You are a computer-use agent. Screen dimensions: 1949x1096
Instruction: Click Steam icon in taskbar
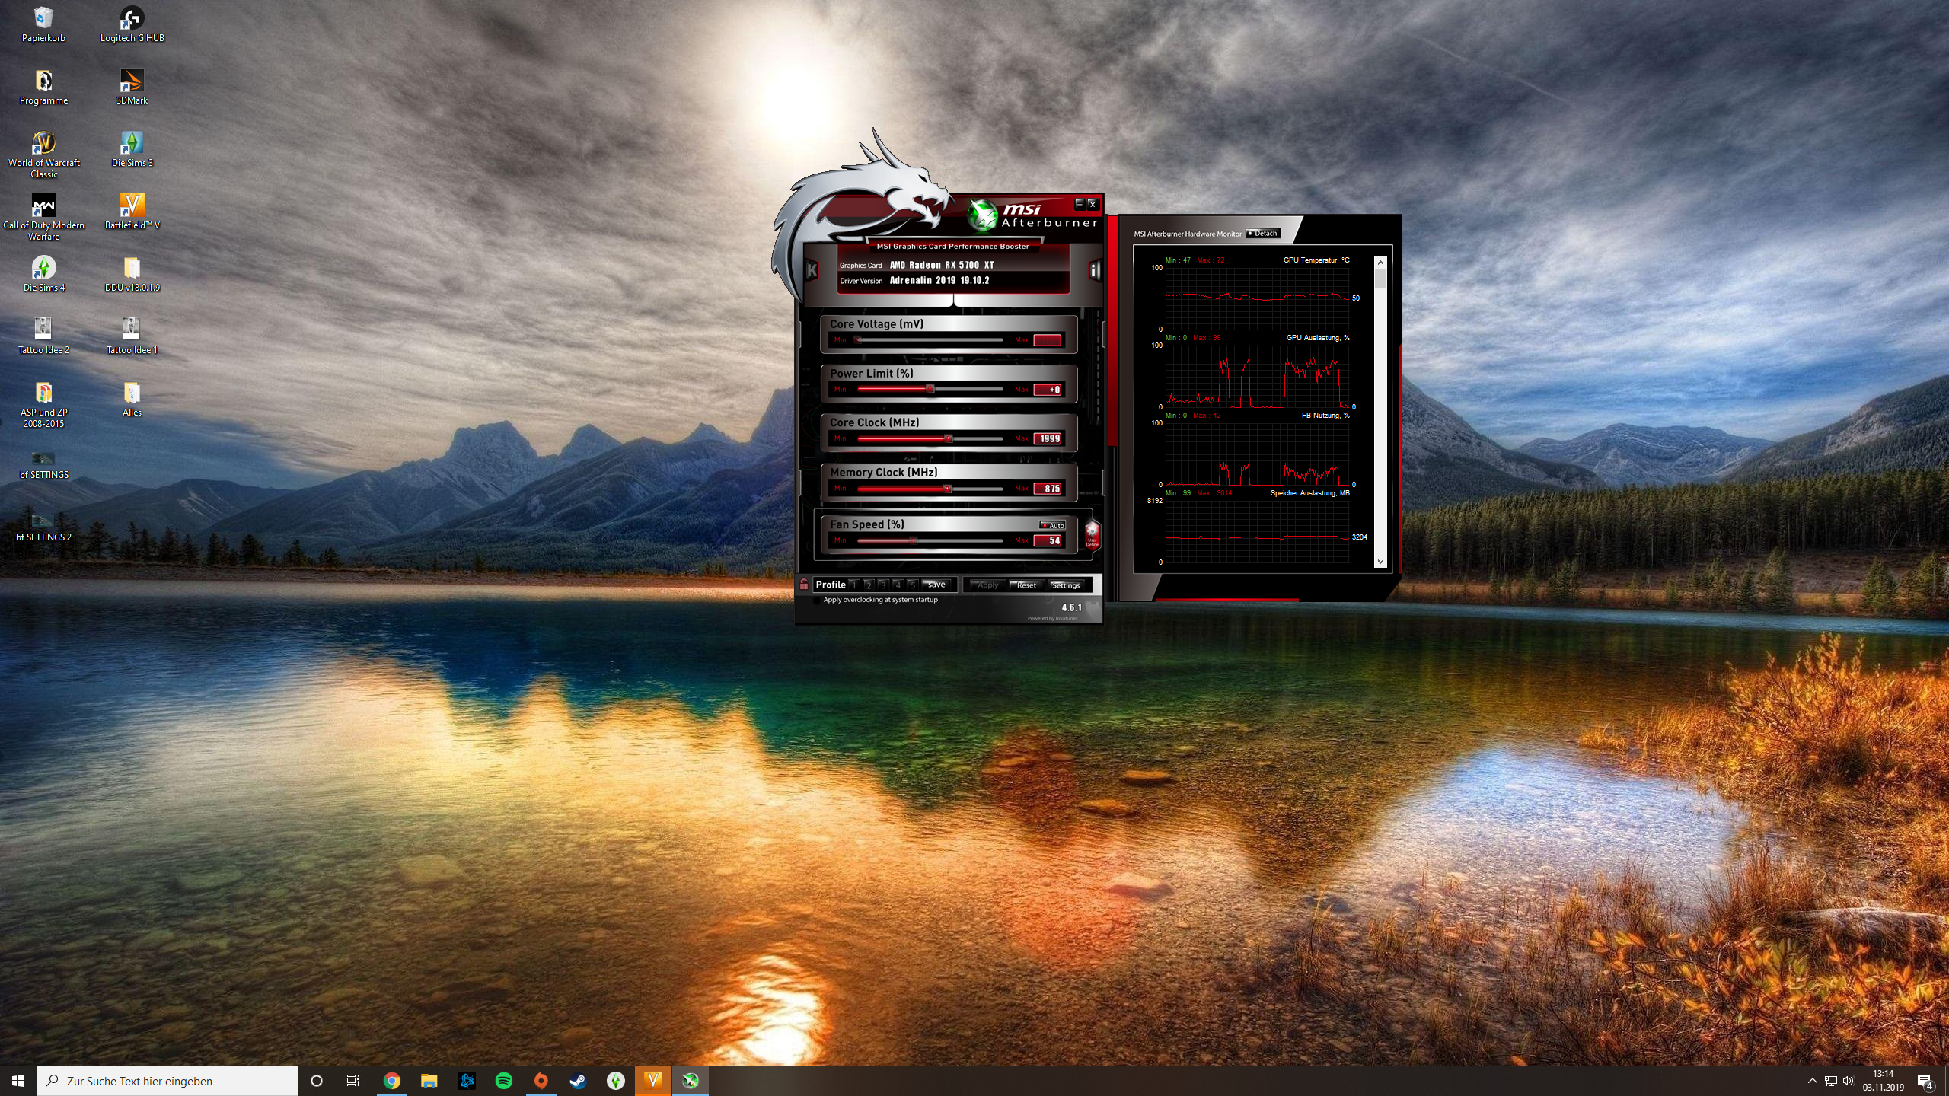[x=578, y=1080]
